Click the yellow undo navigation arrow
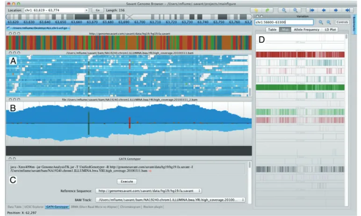Screen dimensions: 361x216 tap(256, 10)
